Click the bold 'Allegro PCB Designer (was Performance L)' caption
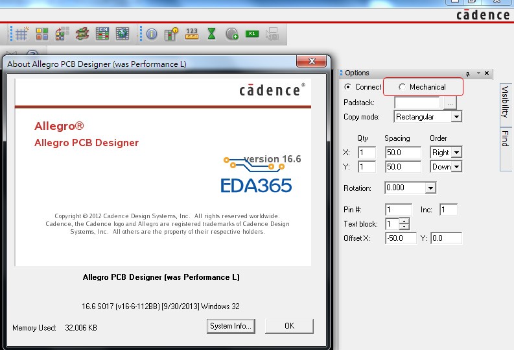Screen dimensions: 514x350 (161, 277)
